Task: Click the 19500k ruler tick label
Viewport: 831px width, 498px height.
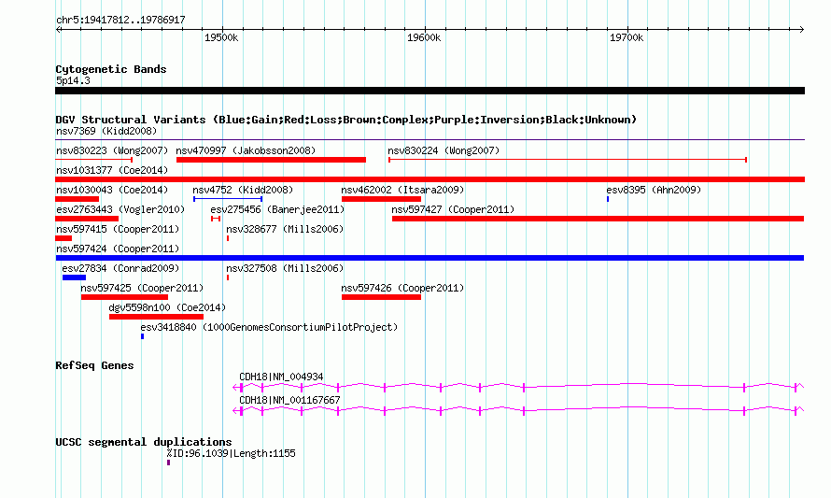Action: [221, 37]
